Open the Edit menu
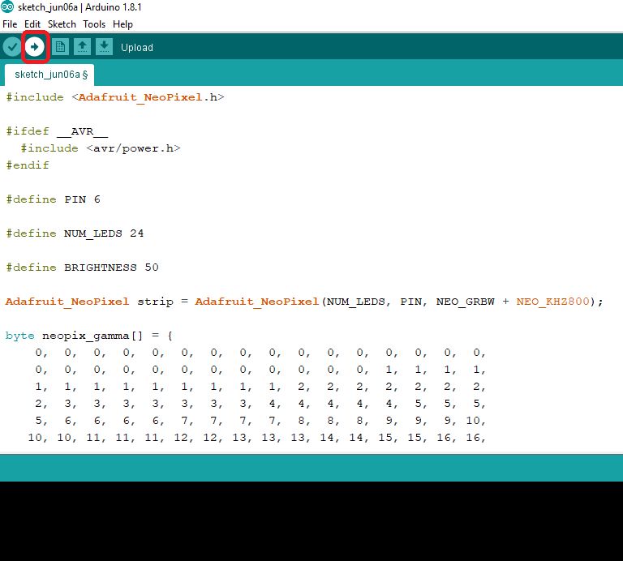 tap(32, 24)
